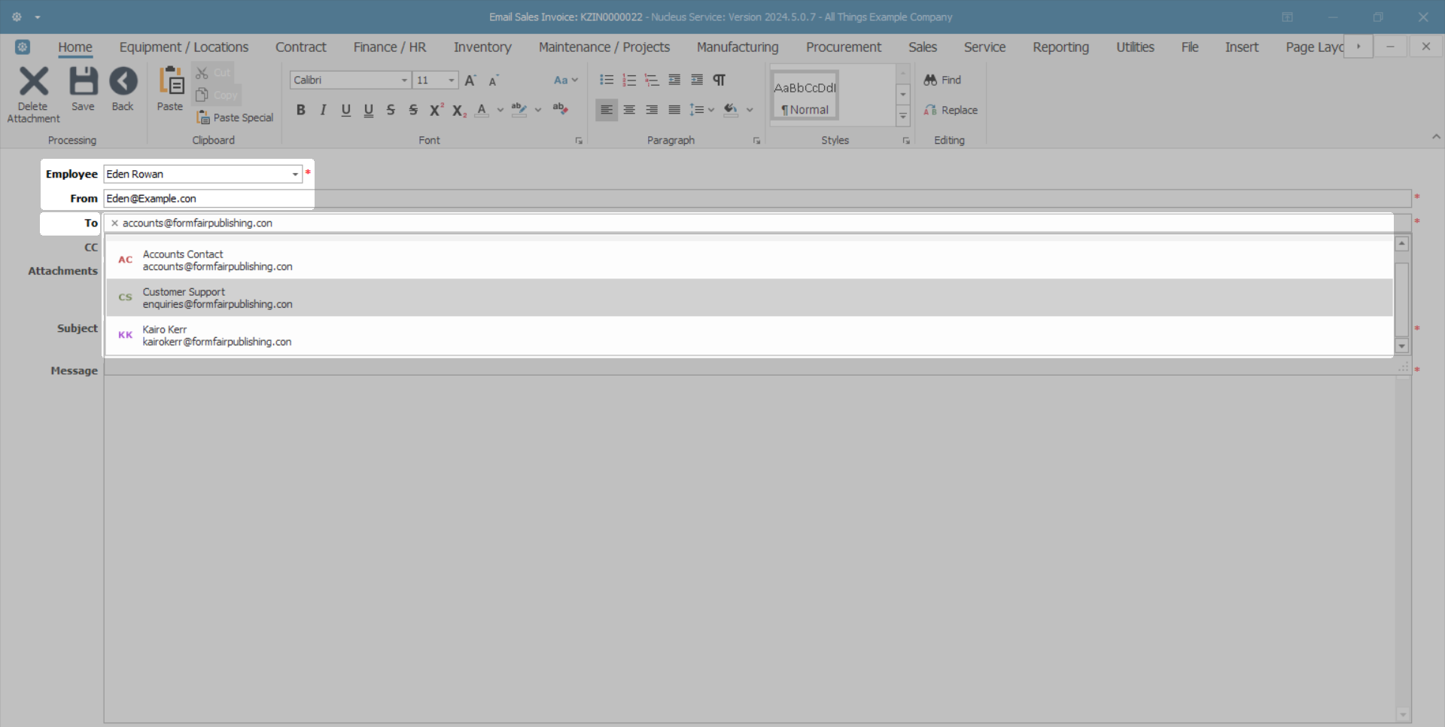Click the application gear icon in title bar
Screen dimensions: 1445x727
click(x=17, y=17)
